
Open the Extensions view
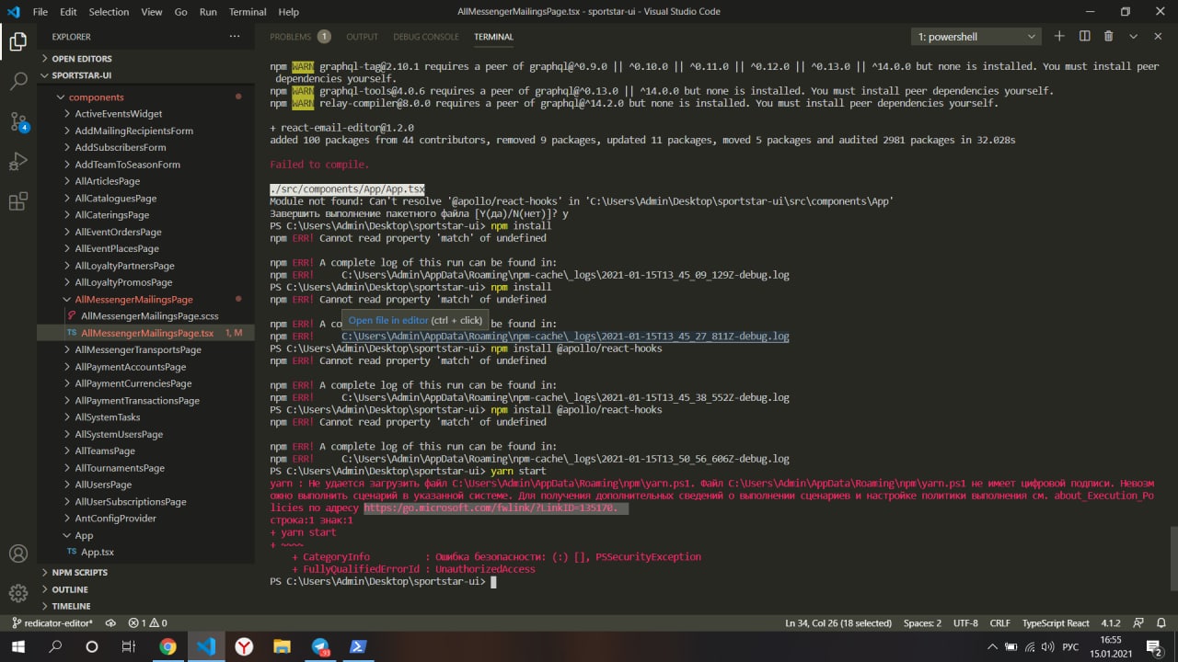pos(17,202)
